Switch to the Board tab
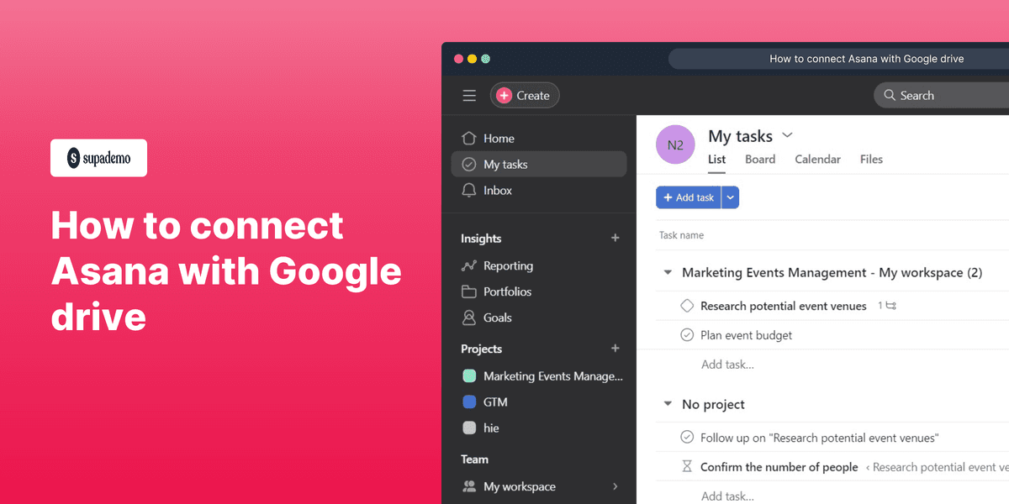The width and height of the screenshot is (1009, 504). click(759, 159)
